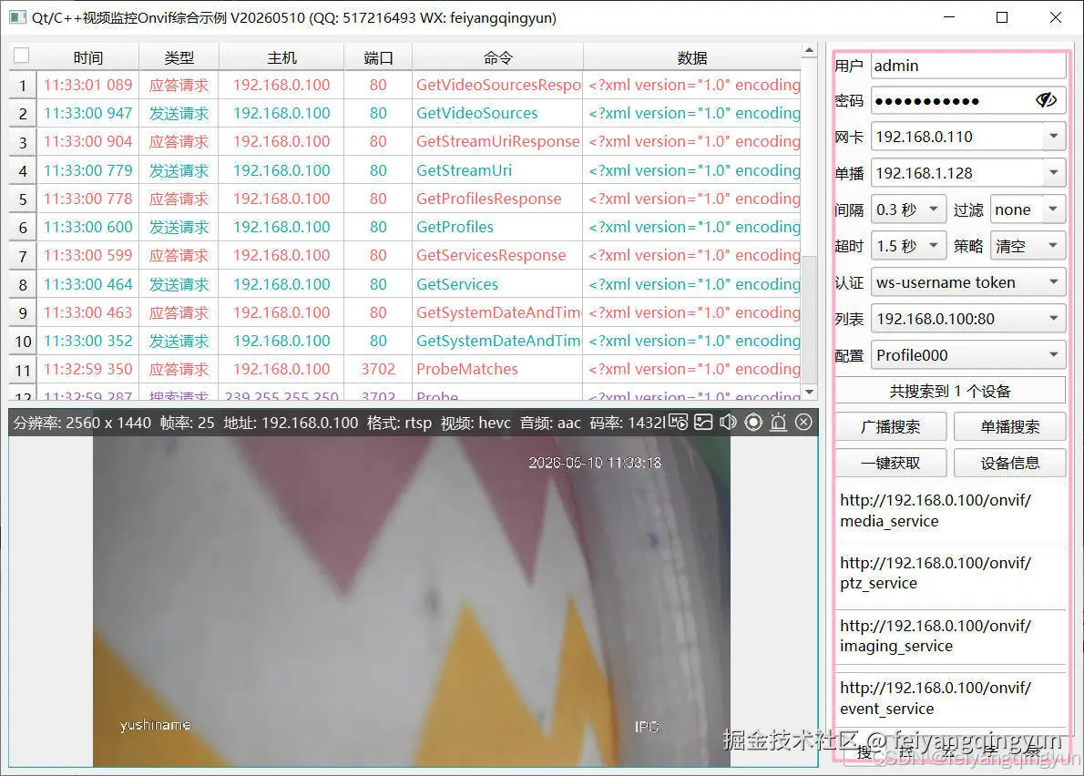Start recording with the video record icon
The image size is (1084, 776).
pyautogui.click(x=679, y=423)
